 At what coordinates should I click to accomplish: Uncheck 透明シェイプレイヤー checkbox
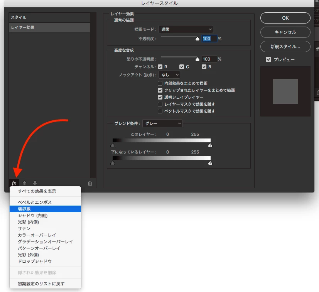point(160,97)
